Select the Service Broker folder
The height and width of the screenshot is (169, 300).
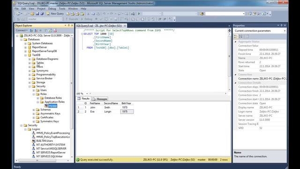[x=45, y=78]
